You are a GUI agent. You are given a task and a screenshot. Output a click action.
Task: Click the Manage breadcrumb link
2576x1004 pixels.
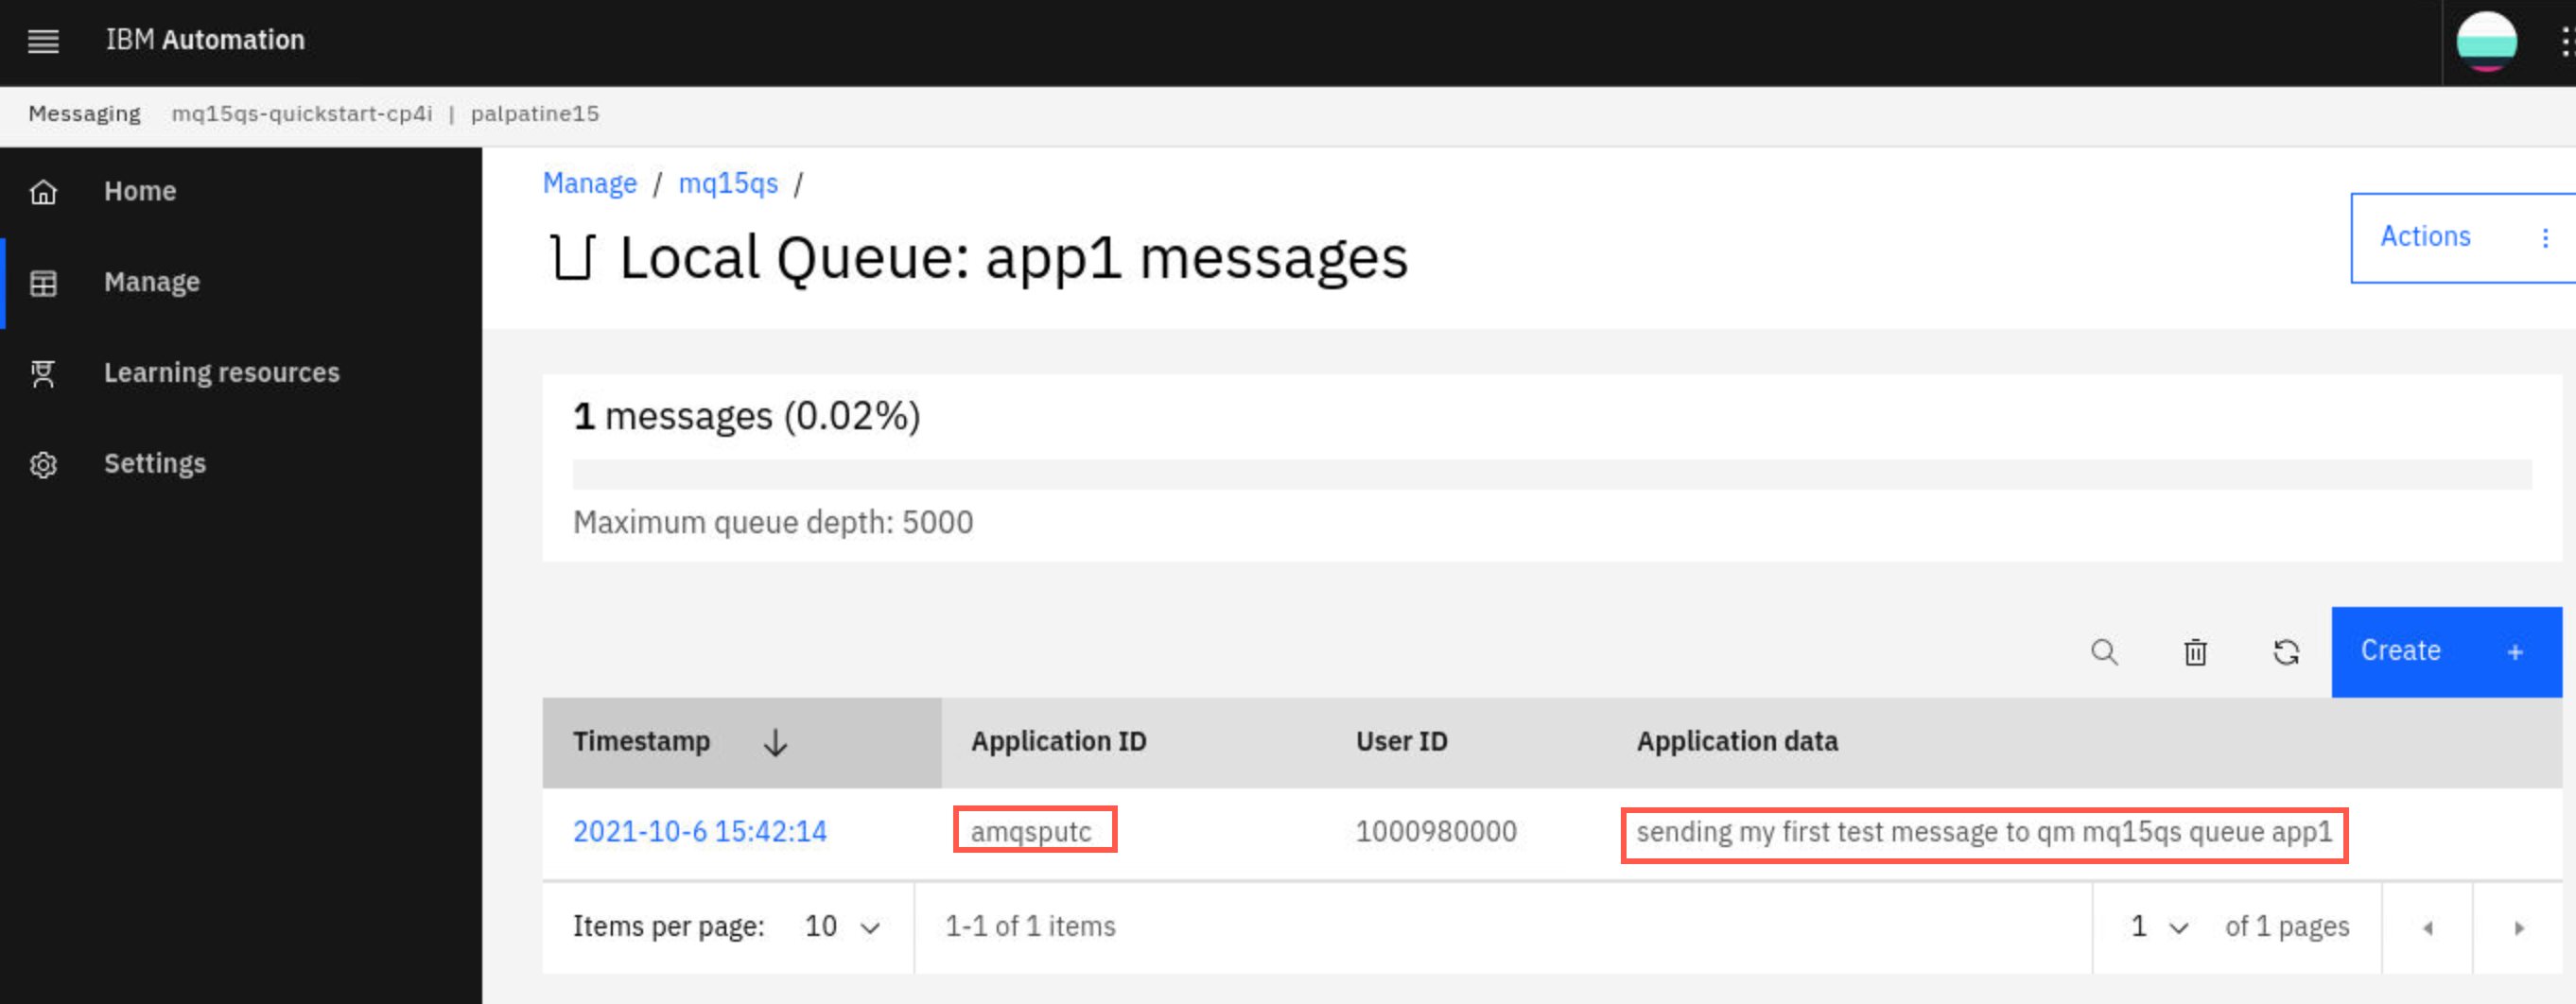[590, 183]
